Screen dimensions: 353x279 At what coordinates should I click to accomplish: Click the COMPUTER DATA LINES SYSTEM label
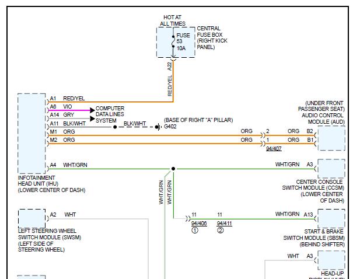110,114
